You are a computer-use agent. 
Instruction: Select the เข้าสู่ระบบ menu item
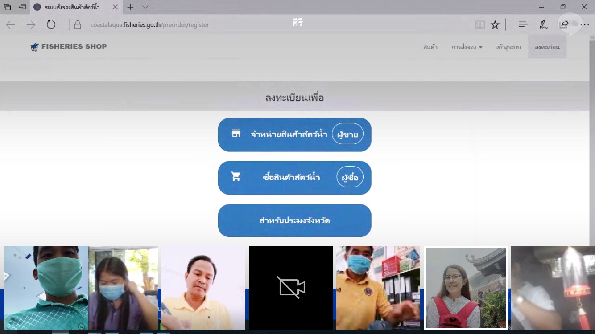tap(508, 47)
